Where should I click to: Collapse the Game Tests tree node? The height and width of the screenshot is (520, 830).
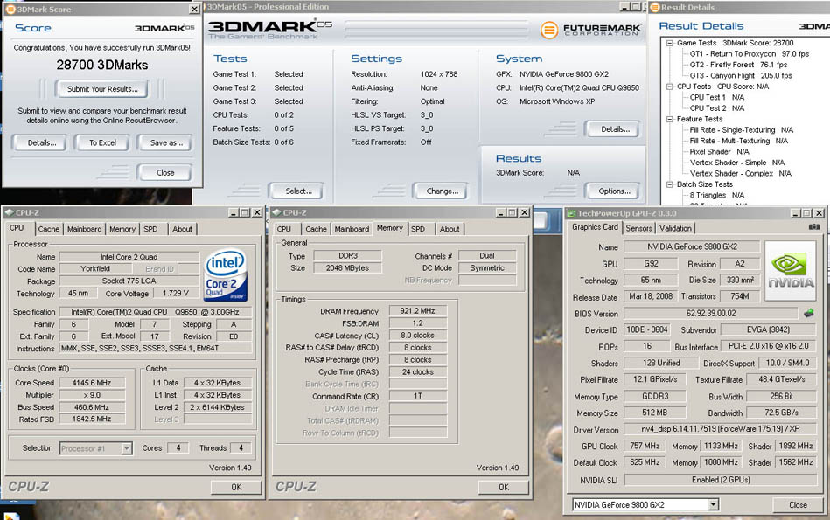click(670, 43)
